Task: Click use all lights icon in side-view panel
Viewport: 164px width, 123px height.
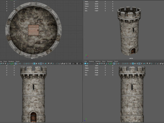Action: (142, 64)
